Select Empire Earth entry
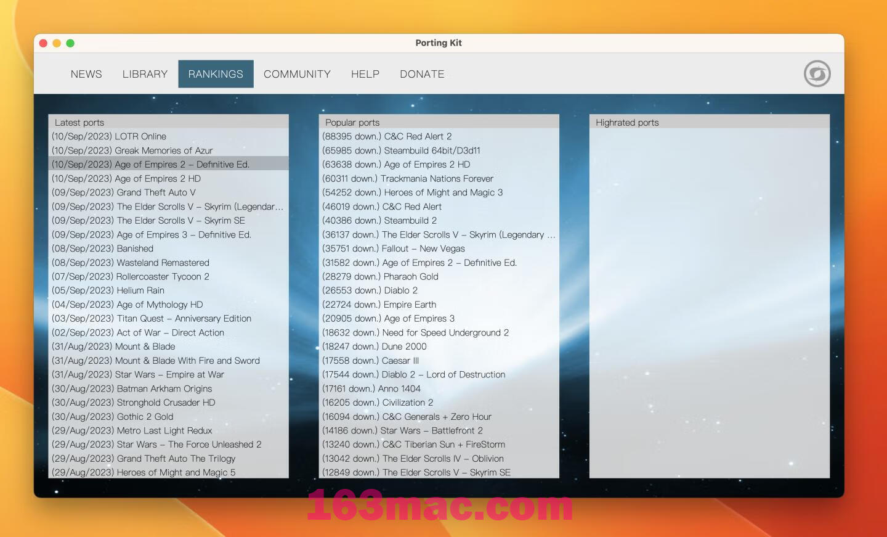Image resolution: width=887 pixels, height=537 pixels. 439,305
